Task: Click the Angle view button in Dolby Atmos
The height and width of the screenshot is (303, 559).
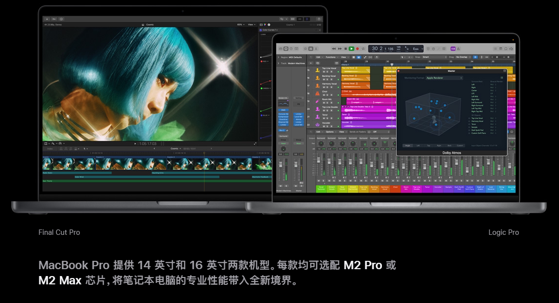Action: coord(407,146)
